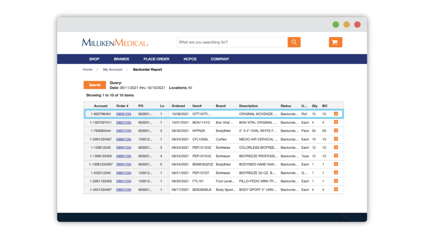Go to My Account breadcrumb
The image size is (424, 239).
(x=113, y=69)
